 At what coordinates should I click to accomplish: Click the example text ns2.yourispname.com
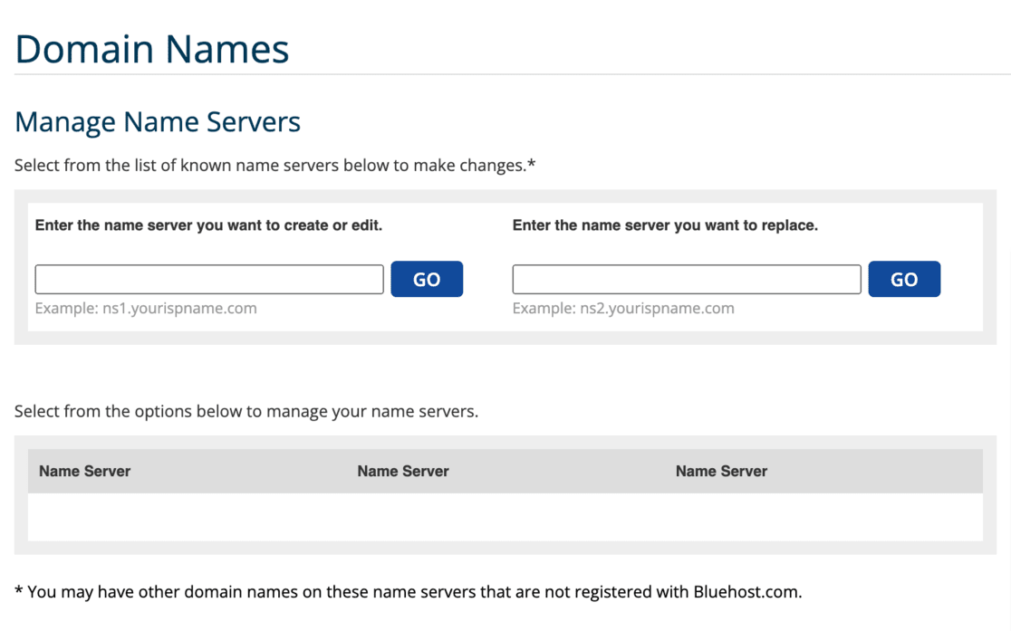click(x=622, y=308)
